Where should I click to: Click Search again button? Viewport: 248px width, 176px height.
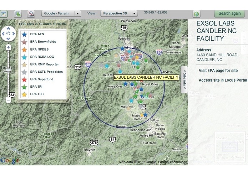(229, 14)
